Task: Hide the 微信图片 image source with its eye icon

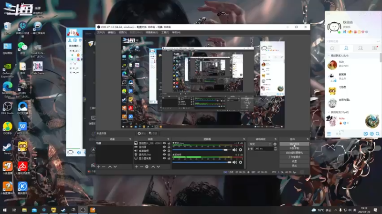Action: click(164, 143)
